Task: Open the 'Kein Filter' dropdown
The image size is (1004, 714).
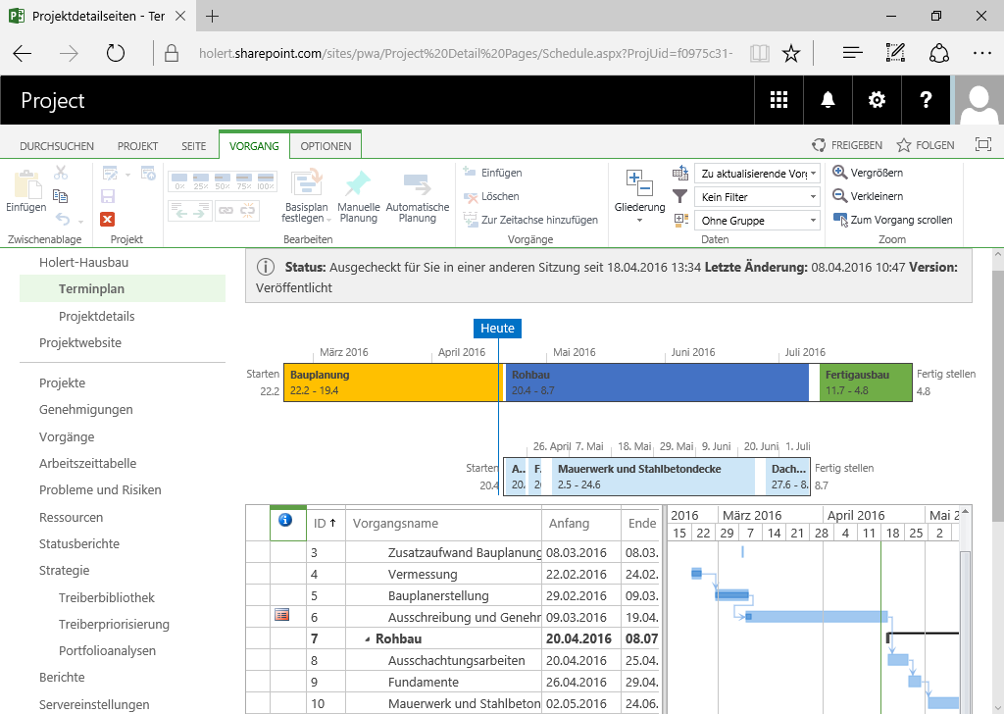Action: (x=757, y=197)
